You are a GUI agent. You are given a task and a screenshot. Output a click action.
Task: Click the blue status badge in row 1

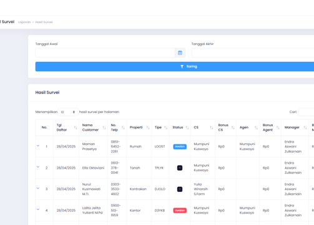(180, 147)
